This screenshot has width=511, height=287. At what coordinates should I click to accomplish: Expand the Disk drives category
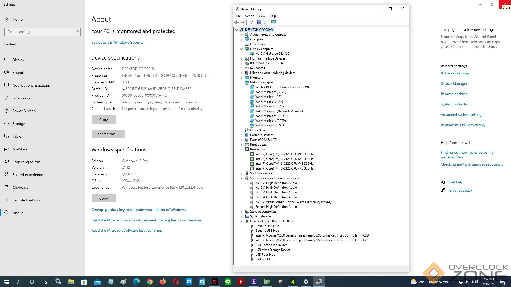[241, 44]
